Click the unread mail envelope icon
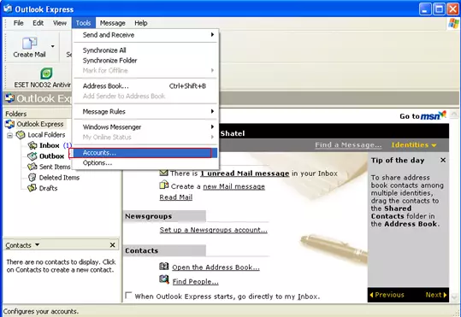The width and height of the screenshot is (461, 317). coord(163,173)
